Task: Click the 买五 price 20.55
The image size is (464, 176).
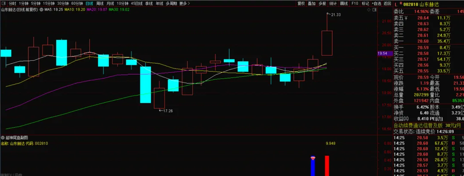Action: 423,71
